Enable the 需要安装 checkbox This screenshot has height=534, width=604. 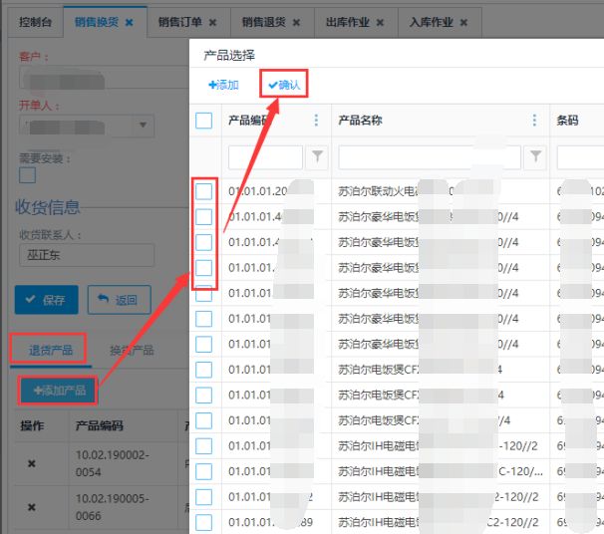[27, 175]
